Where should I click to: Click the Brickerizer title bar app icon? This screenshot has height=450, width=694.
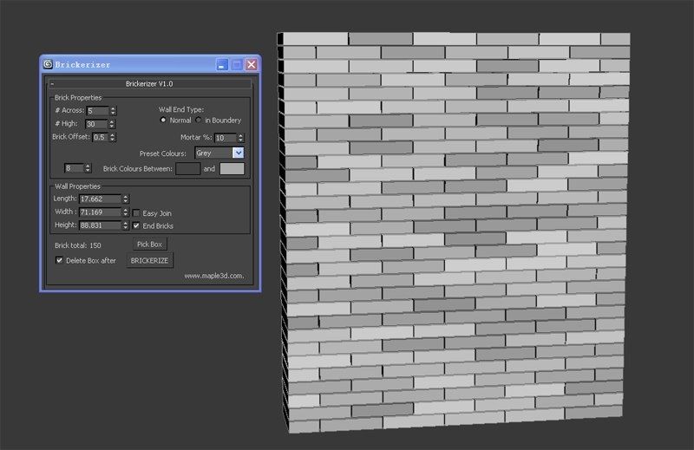point(48,64)
